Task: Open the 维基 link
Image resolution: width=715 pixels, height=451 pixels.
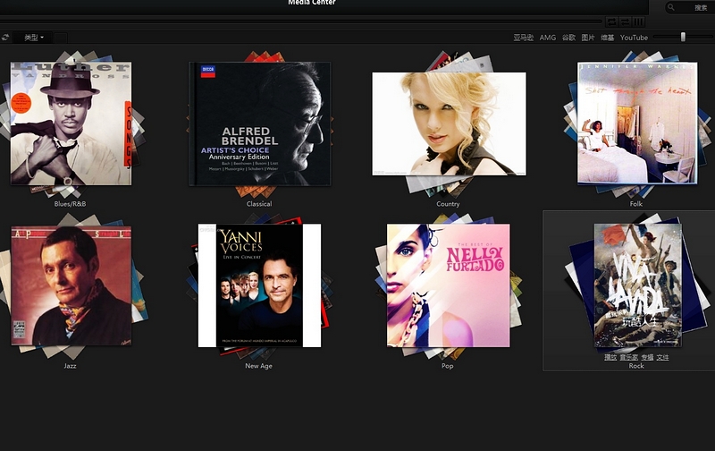Action: tap(608, 38)
